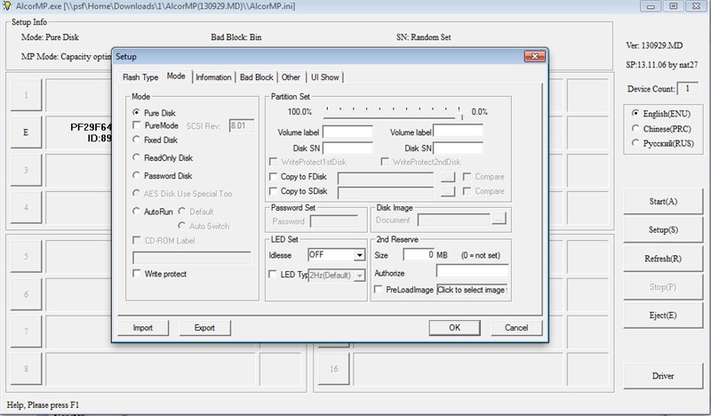Screen dimensions: 711x416
Task: Click device slot 16 button
Action: click(x=334, y=369)
